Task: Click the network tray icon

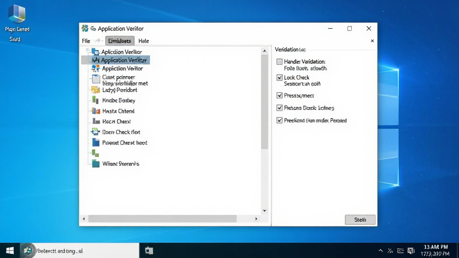Action: [x=390, y=251]
